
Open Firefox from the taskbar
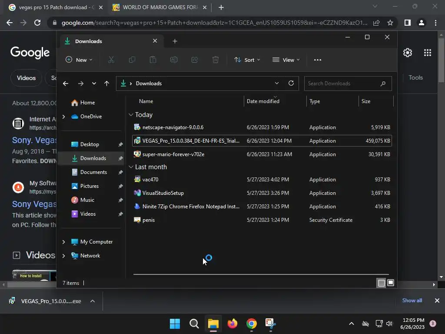[232, 324]
